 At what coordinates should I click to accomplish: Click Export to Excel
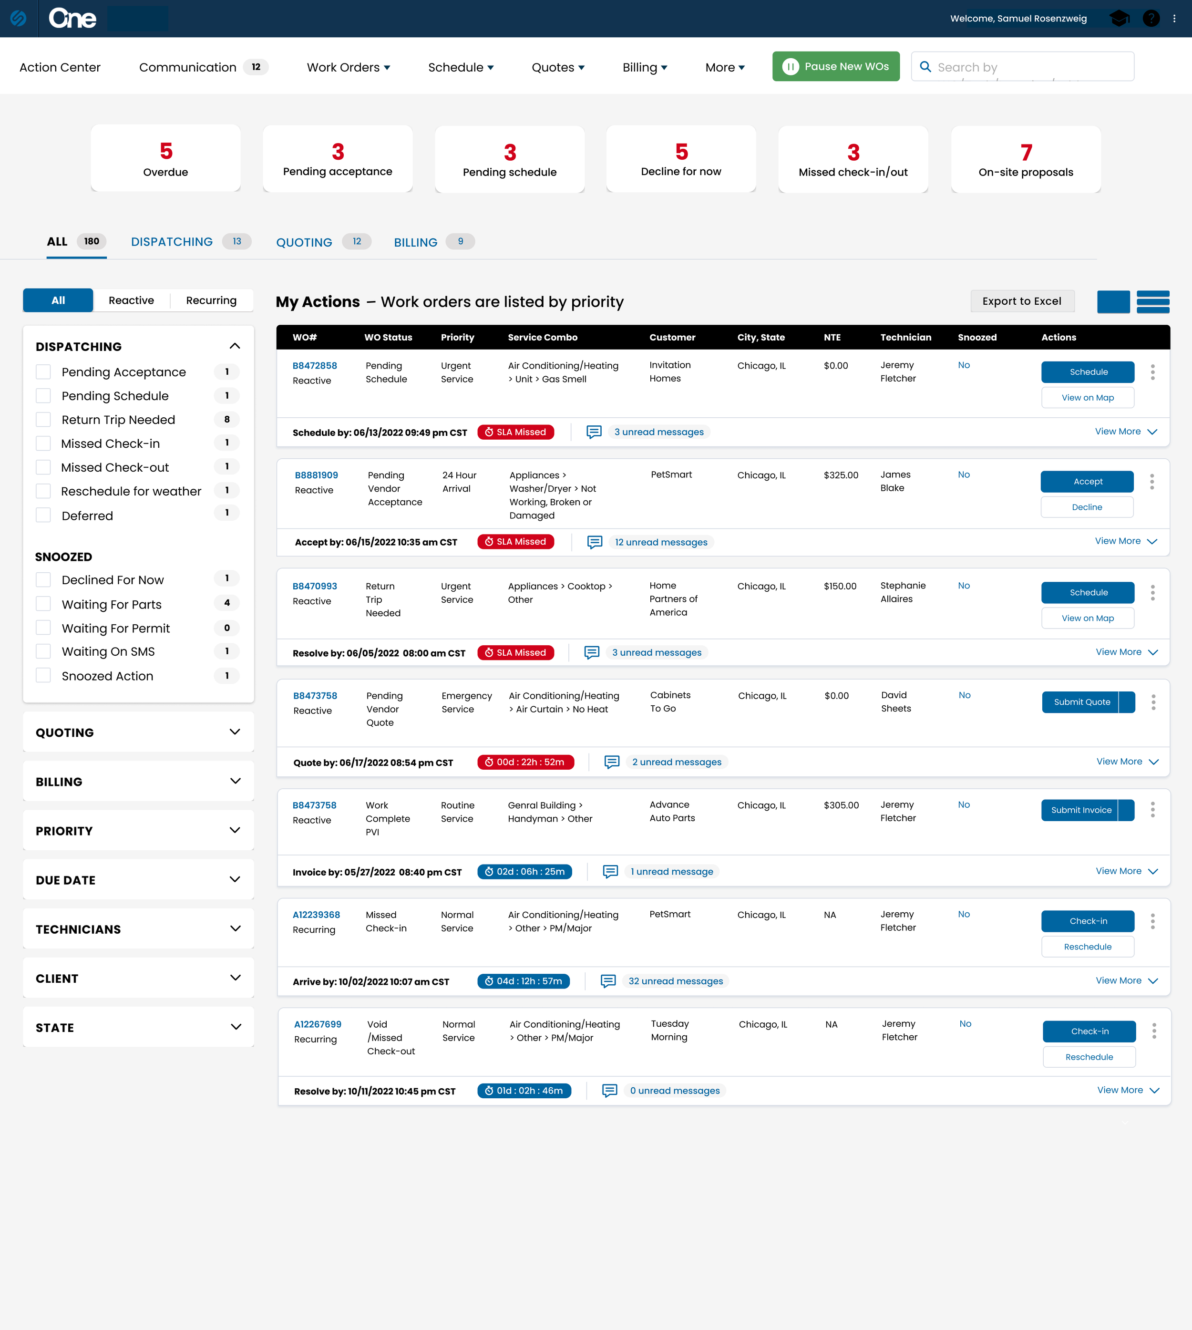[x=1022, y=301]
